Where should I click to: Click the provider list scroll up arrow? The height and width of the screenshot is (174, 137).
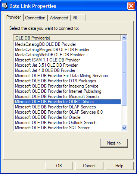(x=124, y=38)
